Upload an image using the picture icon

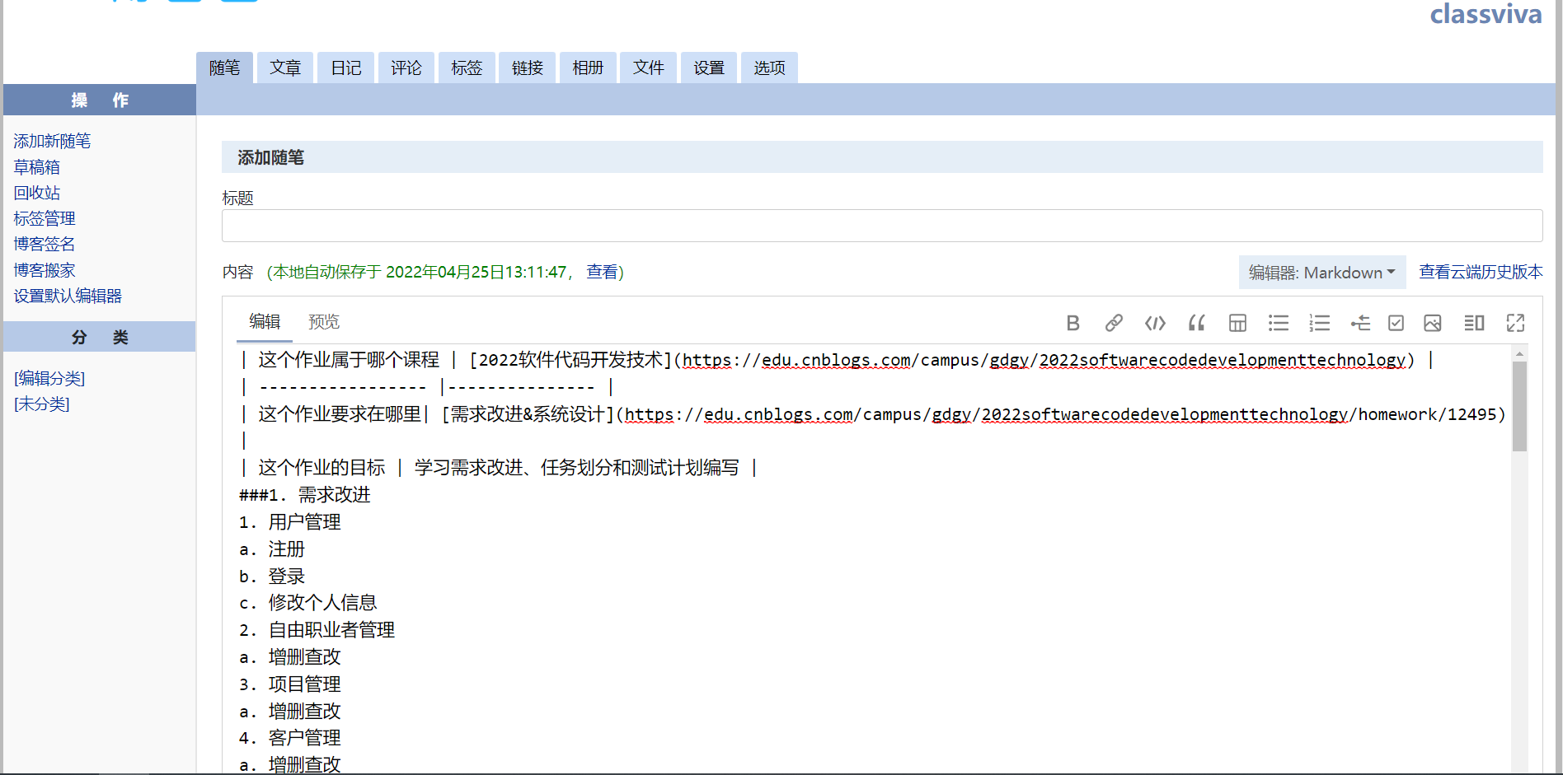pos(1433,323)
